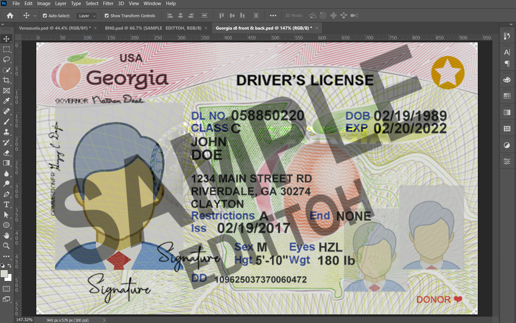Select the History Brush tool
This screenshot has width=516, height=323.
click(6, 142)
